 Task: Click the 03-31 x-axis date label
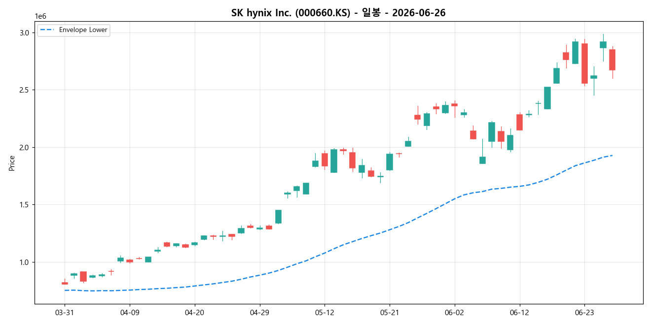point(65,312)
